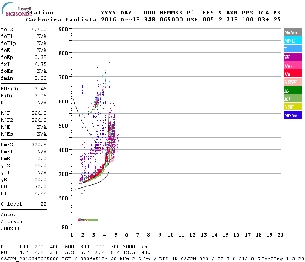Click the yE value 20.0

point(41,180)
